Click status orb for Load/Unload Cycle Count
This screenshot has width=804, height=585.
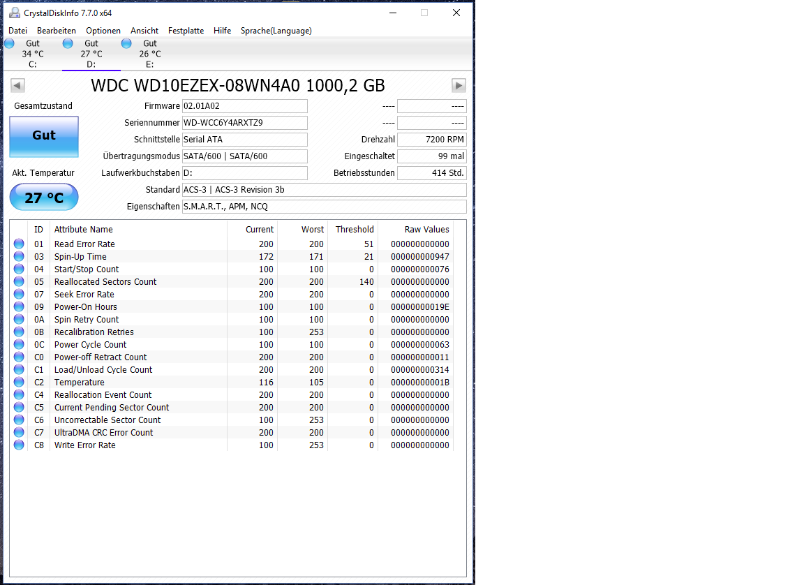pyautogui.click(x=19, y=369)
